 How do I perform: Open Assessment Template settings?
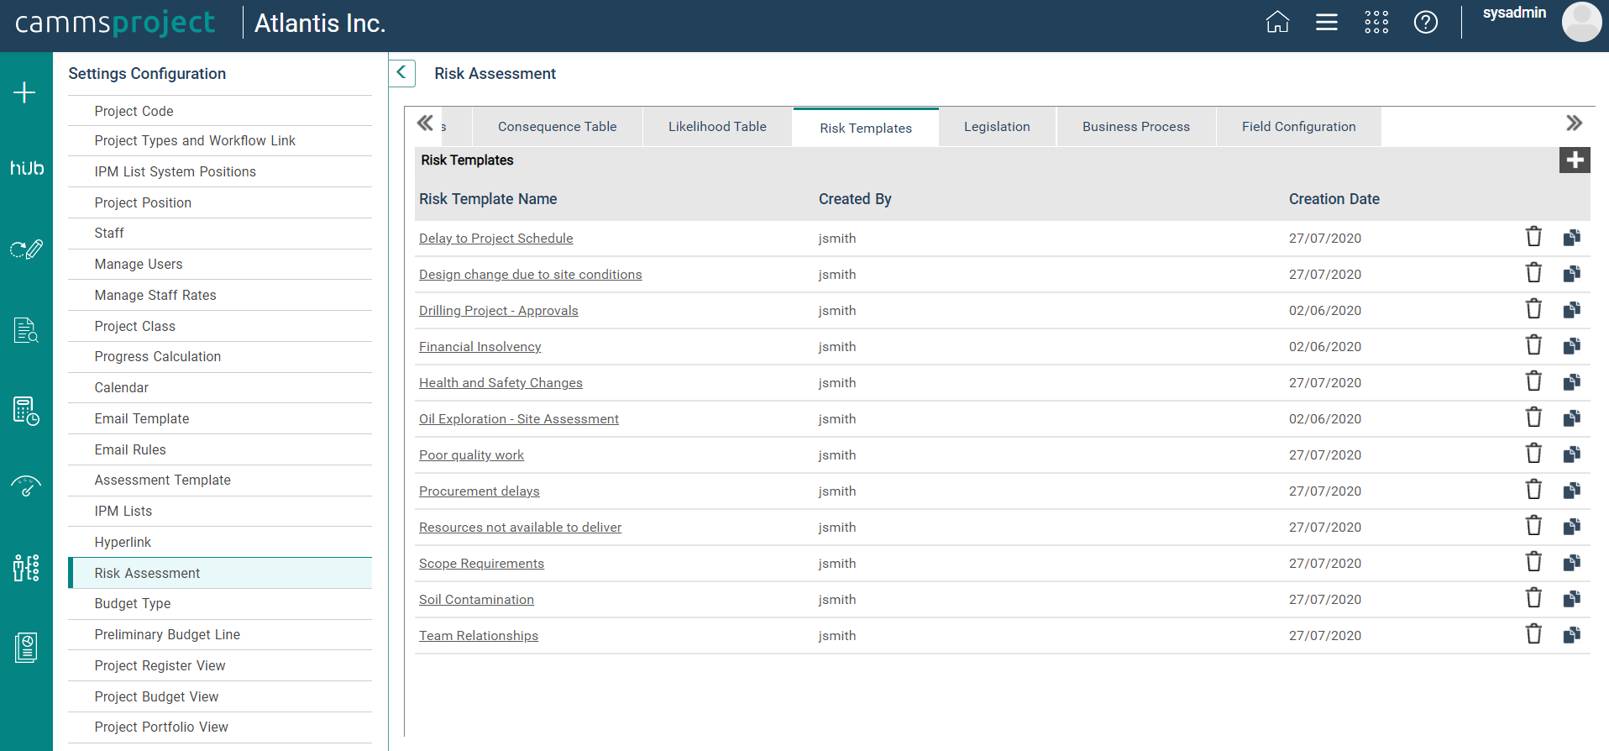[x=220, y=481]
